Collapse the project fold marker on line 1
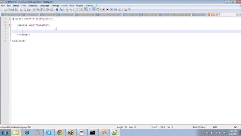The width and height of the screenshot is (241, 136). point(10,19)
